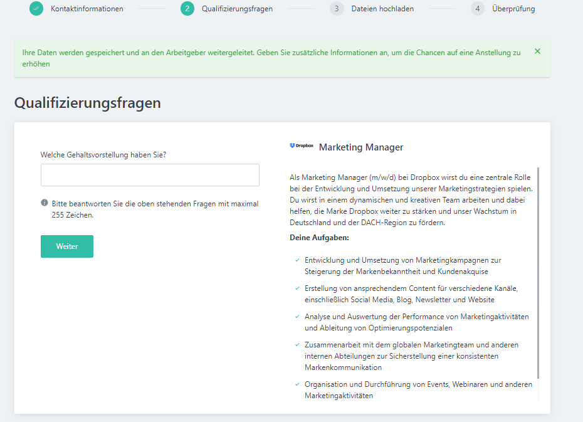The image size is (583, 422).
Task: Click the 'Analyse und Auswertung der Performance' task line
Action: click(416, 322)
